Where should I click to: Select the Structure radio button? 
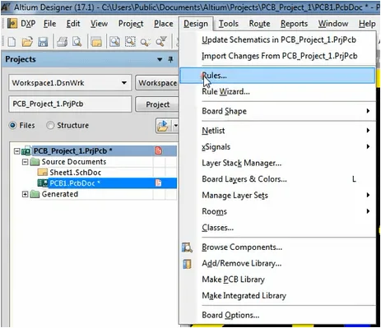tap(50, 126)
